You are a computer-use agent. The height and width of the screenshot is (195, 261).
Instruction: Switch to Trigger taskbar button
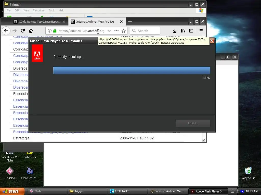[87, 191]
